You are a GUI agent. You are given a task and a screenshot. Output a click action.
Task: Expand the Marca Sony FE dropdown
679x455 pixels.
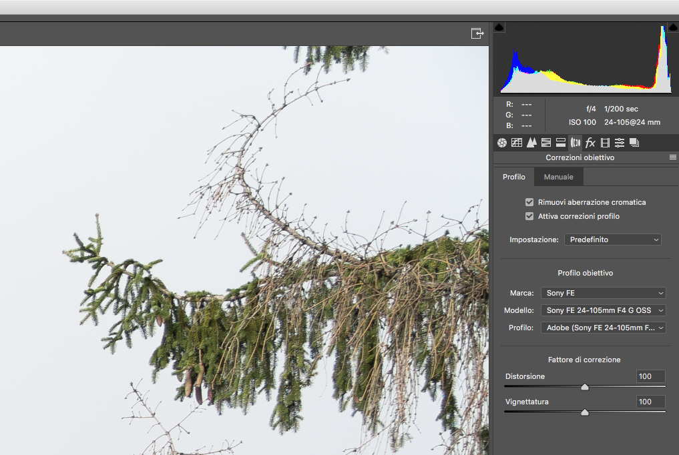tap(603, 293)
